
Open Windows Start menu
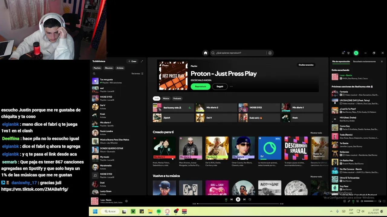[95, 212]
